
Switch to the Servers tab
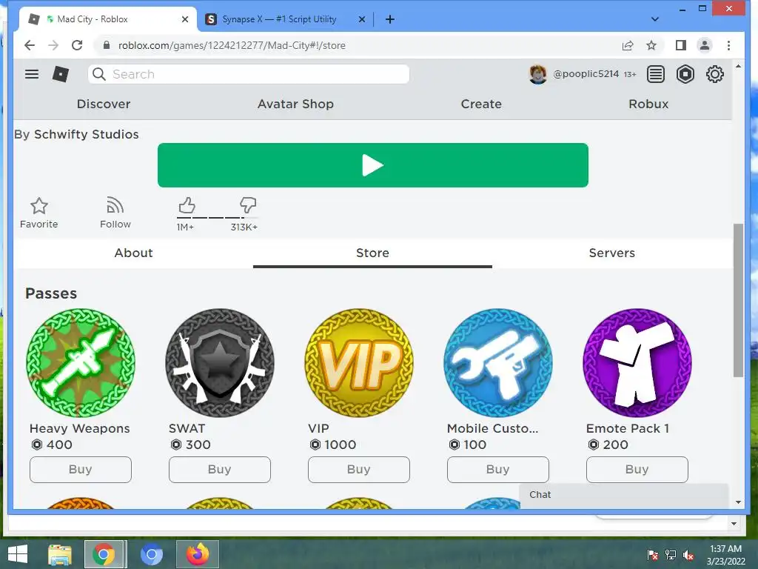(x=612, y=253)
